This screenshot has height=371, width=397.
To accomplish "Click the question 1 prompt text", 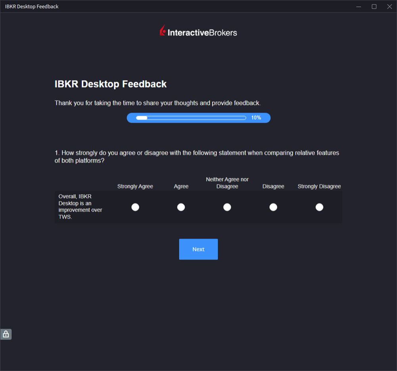I will [x=197, y=157].
